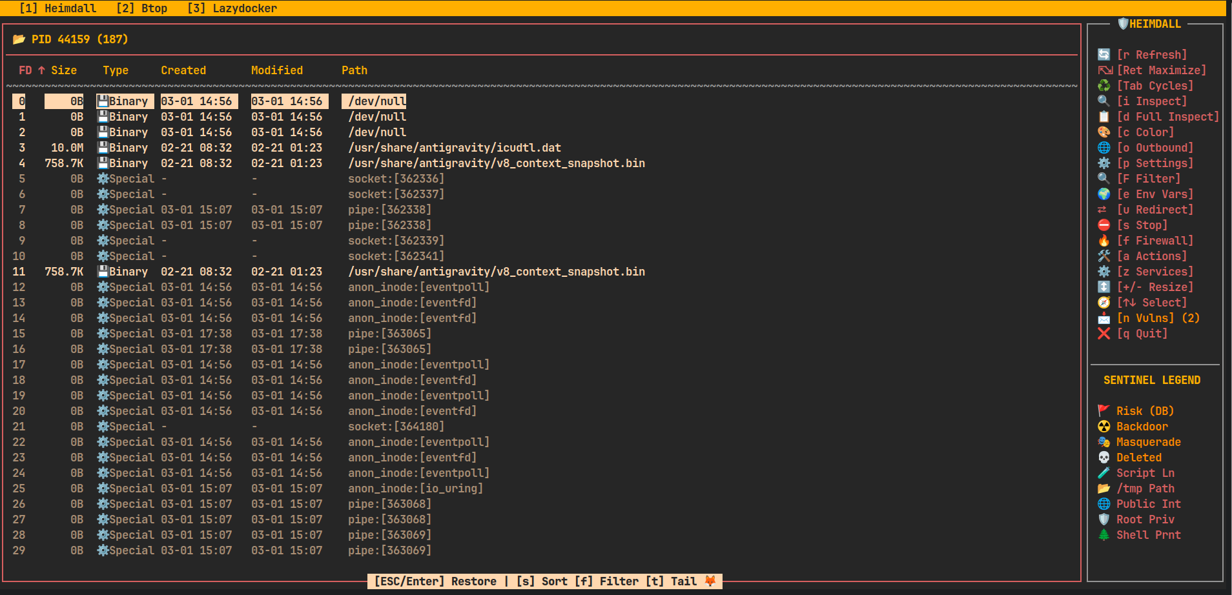Click [n Vulns] (2) menu entry
Screen dimensions: 1232x595
tap(1158, 318)
